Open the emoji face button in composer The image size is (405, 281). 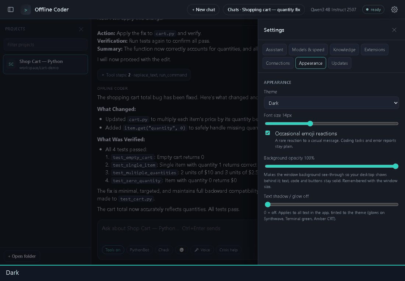coord(182,250)
